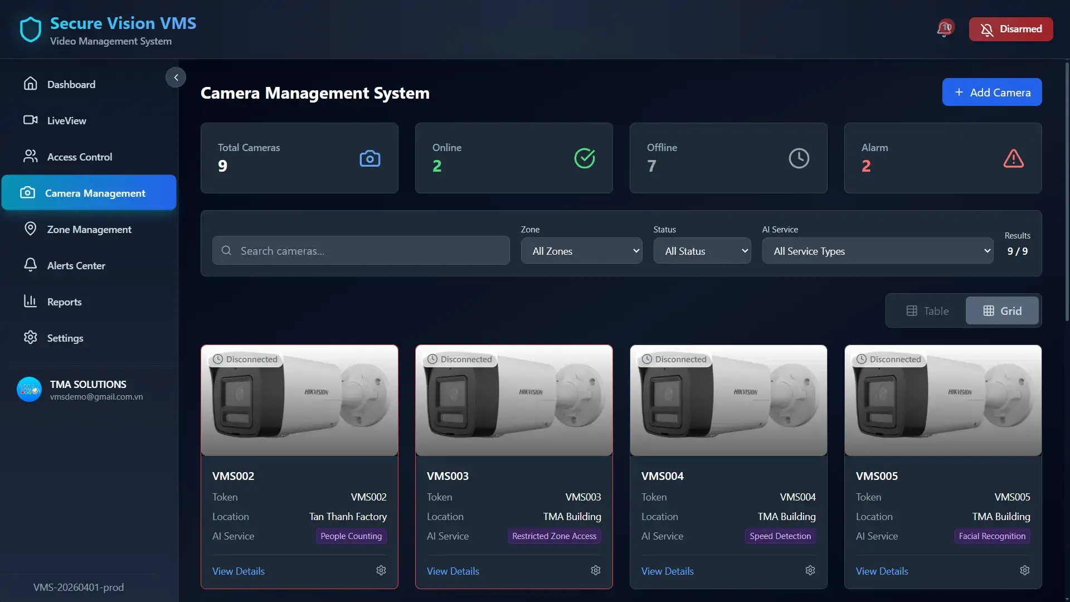Click the VMS003 camera thumbnail

[x=514, y=401]
